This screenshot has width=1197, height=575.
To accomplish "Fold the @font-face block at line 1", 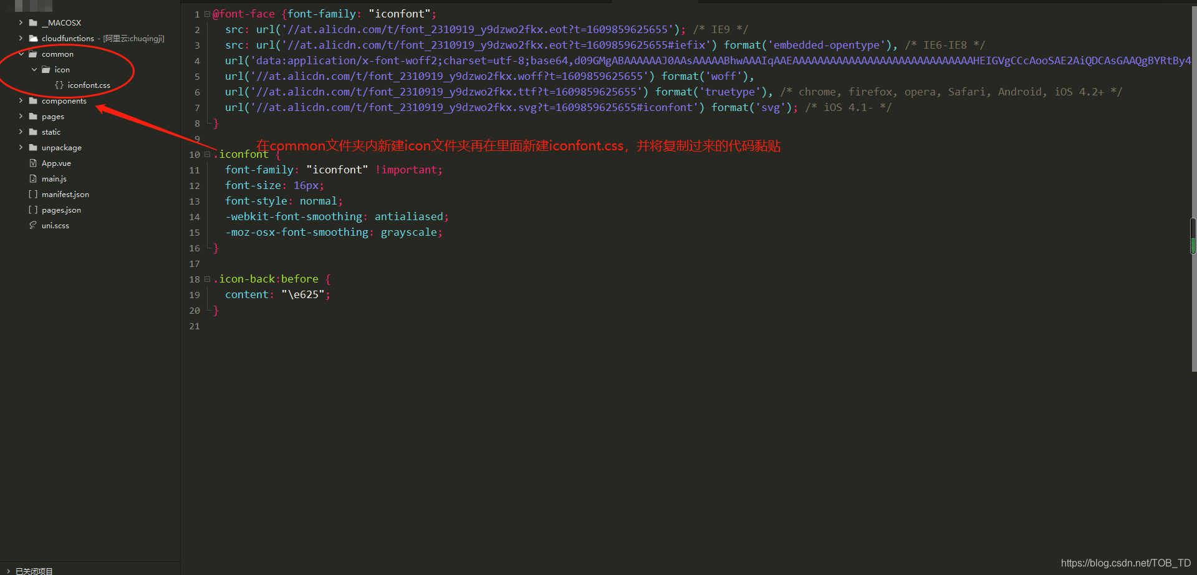I will coord(207,14).
